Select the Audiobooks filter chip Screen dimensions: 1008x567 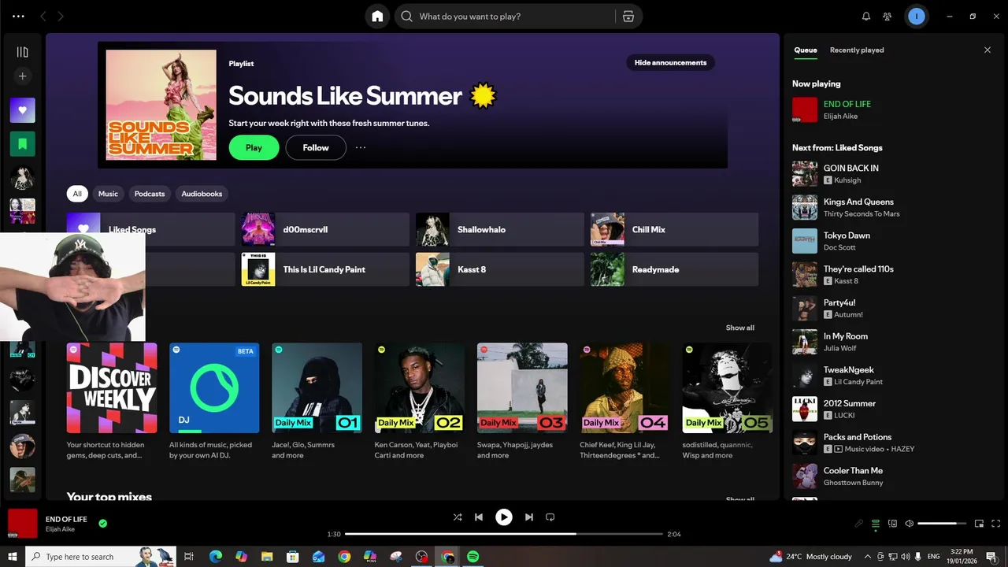[202, 194]
